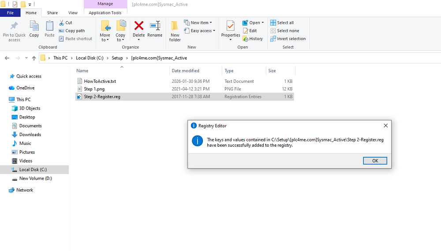Click the Delete icon in ribbon
This screenshot has width=441, height=251.
[138, 26]
